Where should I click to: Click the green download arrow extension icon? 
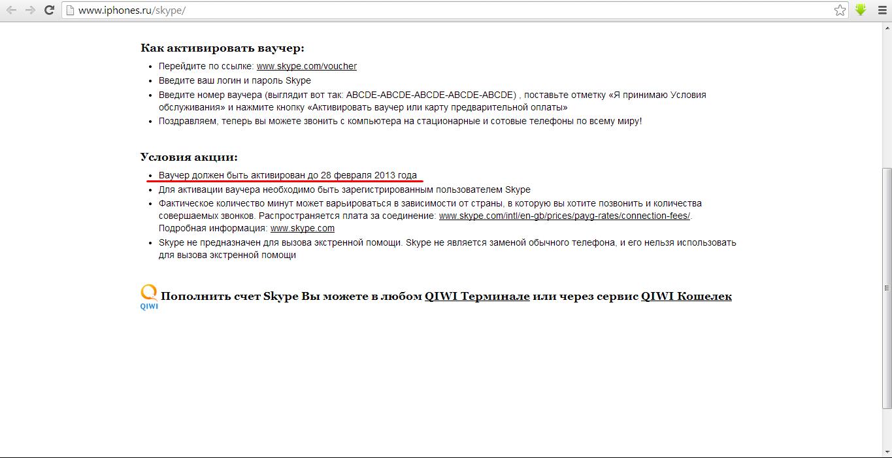point(861,10)
